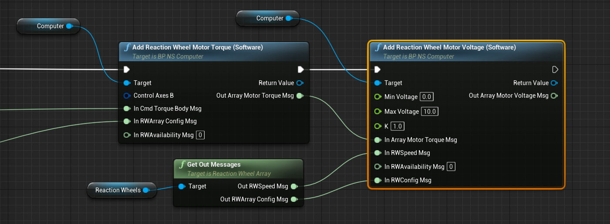
Task: Click the Max Voltage value field
Action: pos(430,112)
